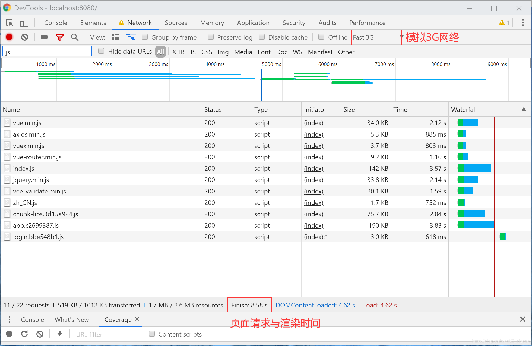Viewport: 532px width, 346px height.
Task: Open network search with the magnifier icon
Action: tap(75, 37)
